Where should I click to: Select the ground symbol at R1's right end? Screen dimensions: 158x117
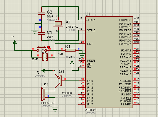click(82, 56)
